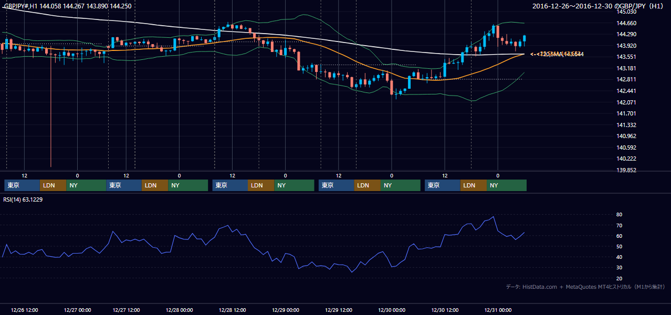The image size is (671, 315).
Task: Click the 80 level on RSI axis
Action: click(619, 215)
